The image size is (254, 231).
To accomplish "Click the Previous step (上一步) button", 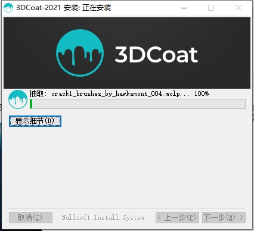I will (x=177, y=217).
